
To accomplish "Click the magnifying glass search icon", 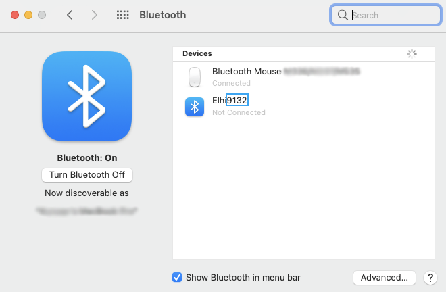I will click(x=343, y=15).
